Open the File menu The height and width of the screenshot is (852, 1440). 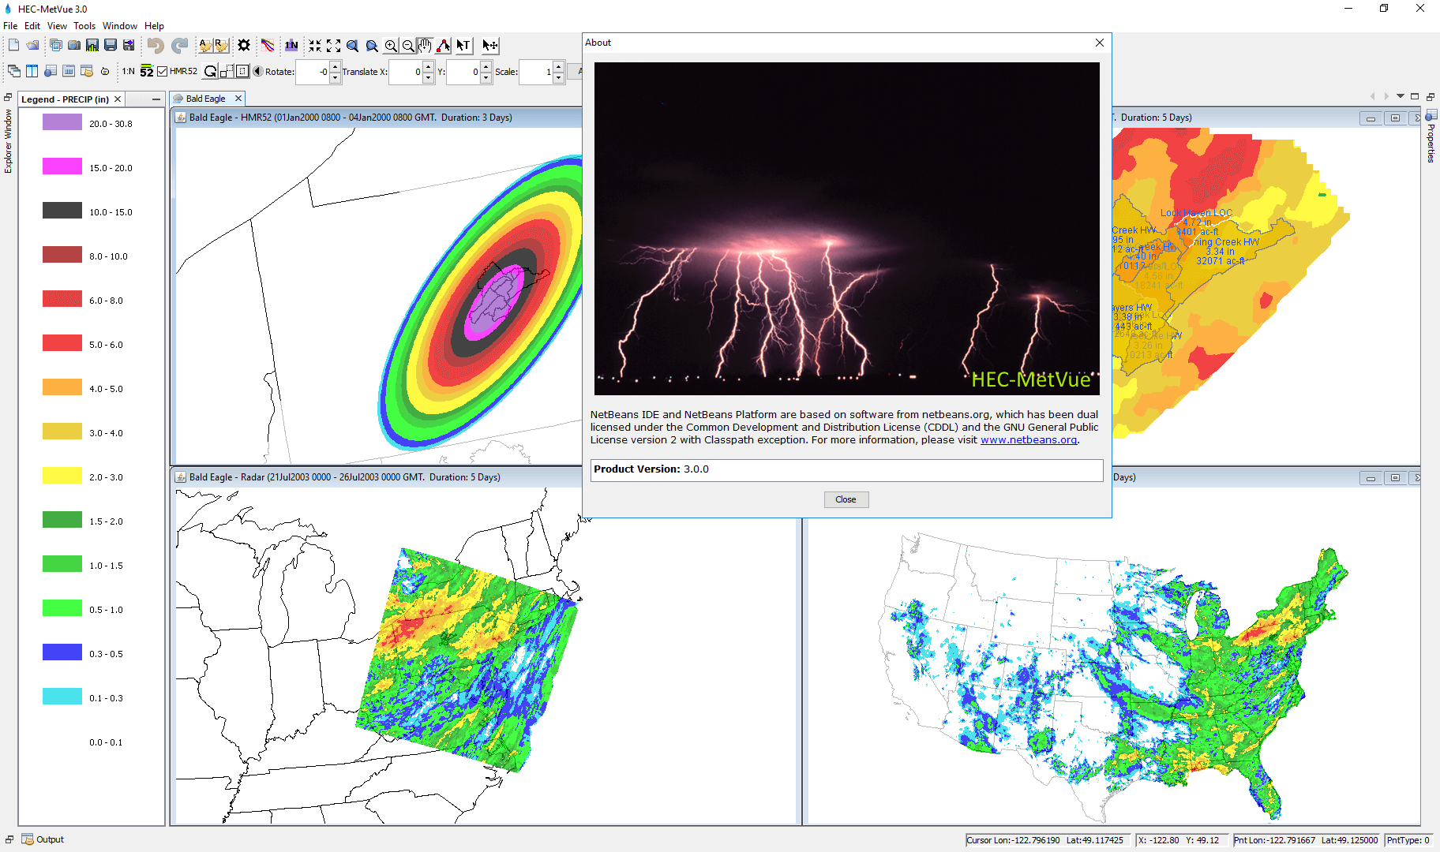tap(10, 26)
